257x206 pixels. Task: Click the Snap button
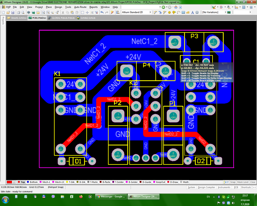(233, 182)
